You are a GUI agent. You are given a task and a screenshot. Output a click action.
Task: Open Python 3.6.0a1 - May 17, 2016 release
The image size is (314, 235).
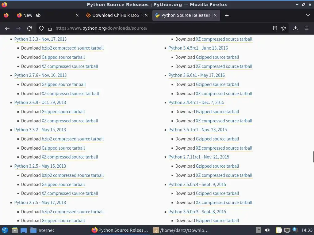pos(197,75)
